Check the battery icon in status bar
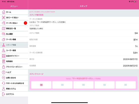This screenshot has width=139, height=104. click(135, 2)
